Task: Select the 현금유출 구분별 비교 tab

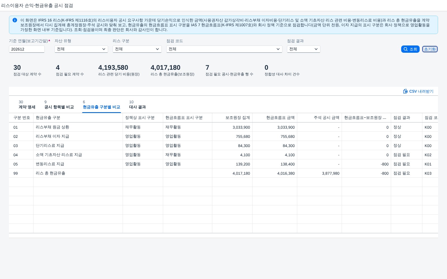Action: 101,105
